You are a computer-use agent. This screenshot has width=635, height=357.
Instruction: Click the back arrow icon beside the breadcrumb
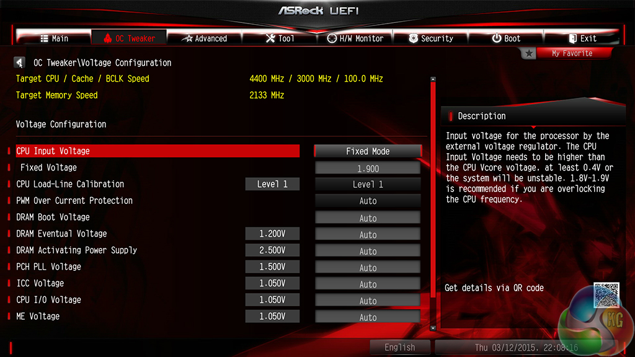click(x=19, y=63)
